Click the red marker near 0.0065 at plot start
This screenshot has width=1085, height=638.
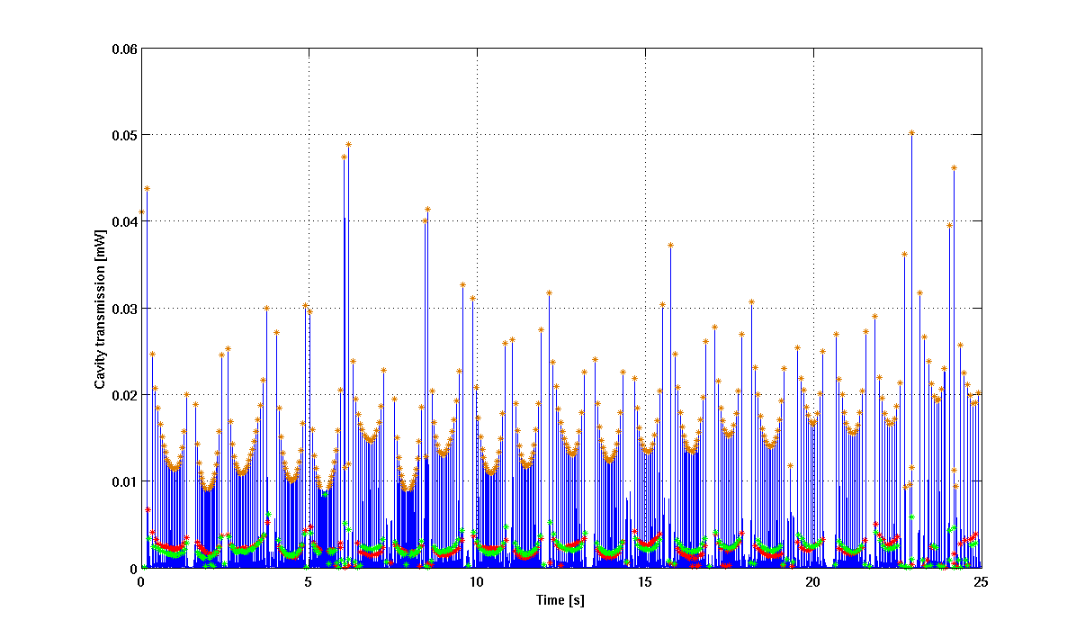(x=148, y=509)
